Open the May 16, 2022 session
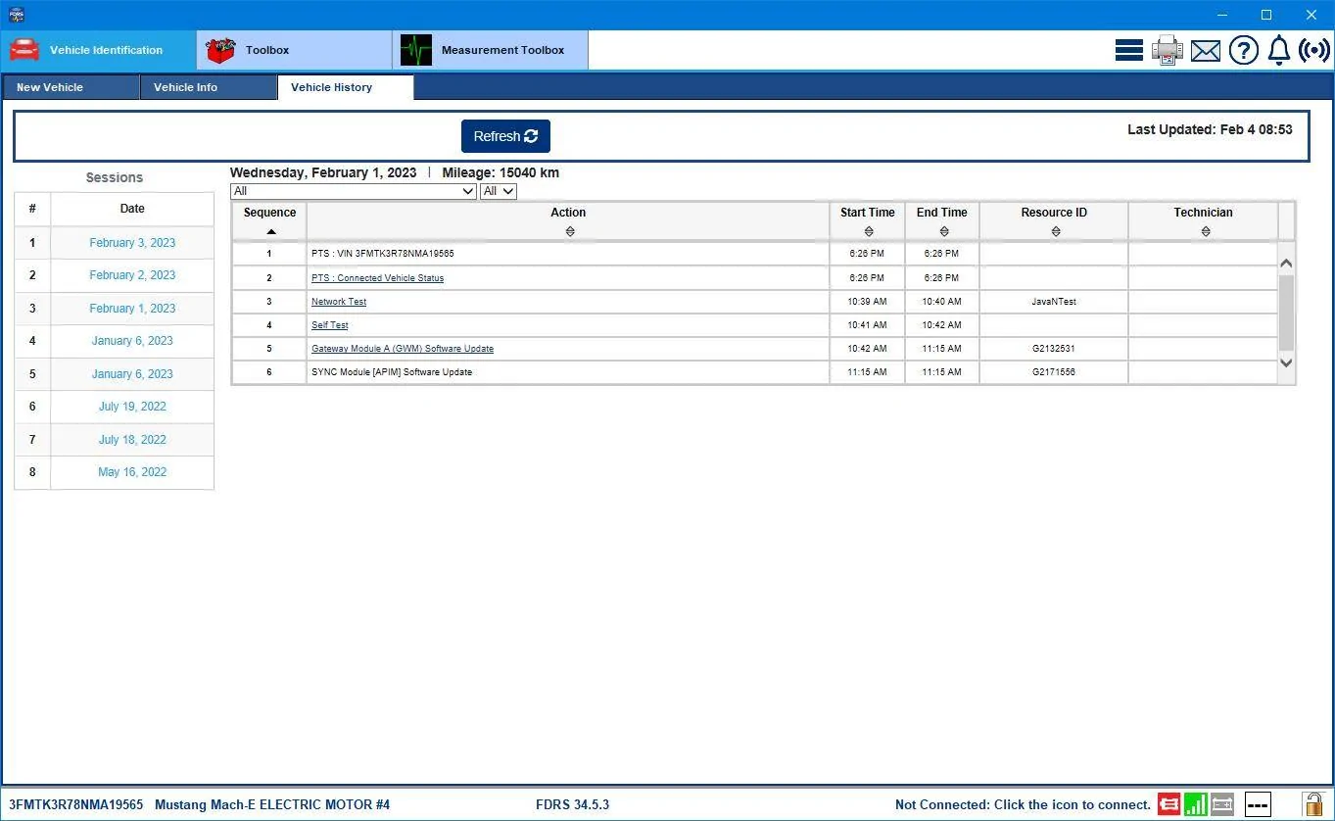The image size is (1335, 821). [x=132, y=472]
